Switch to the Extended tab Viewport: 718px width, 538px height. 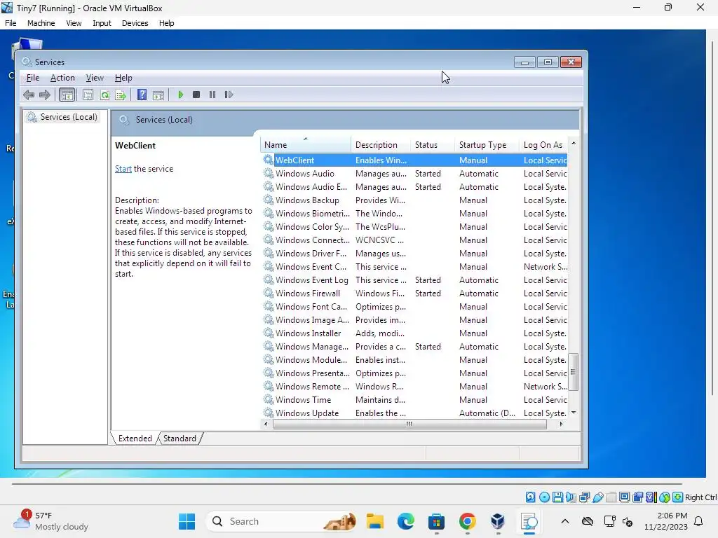(x=135, y=439)
